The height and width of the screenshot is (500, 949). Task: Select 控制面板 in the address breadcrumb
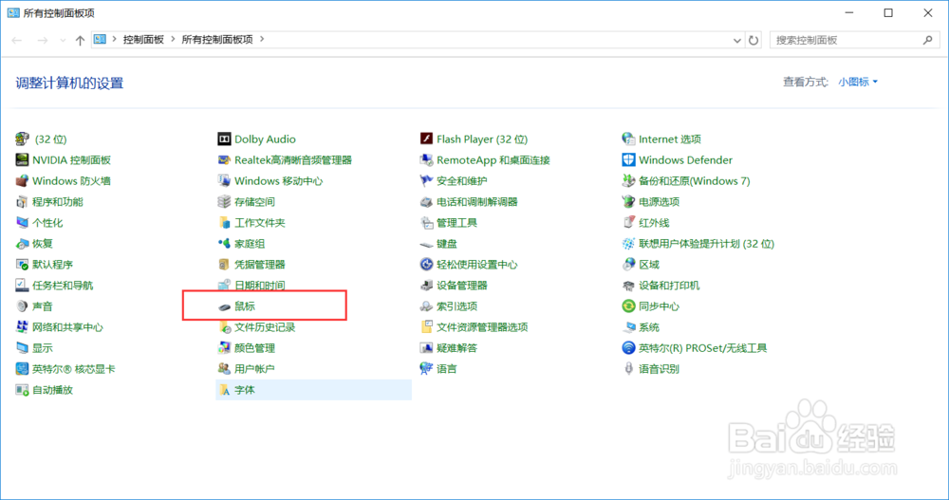pos(143,39)
